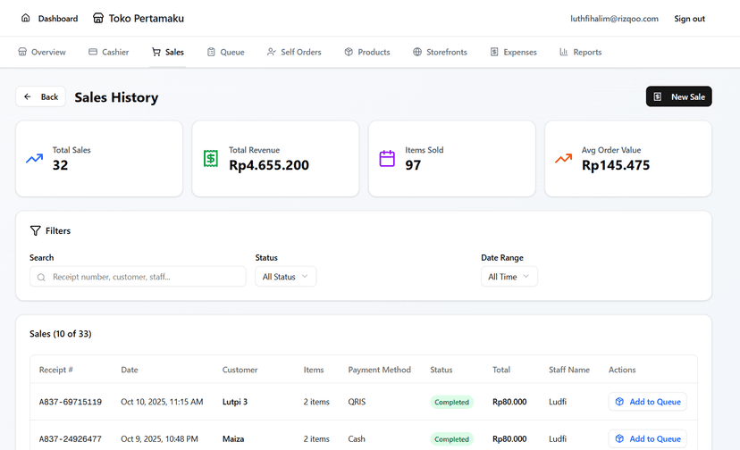Click the search magnifier icon

[41, 278]
